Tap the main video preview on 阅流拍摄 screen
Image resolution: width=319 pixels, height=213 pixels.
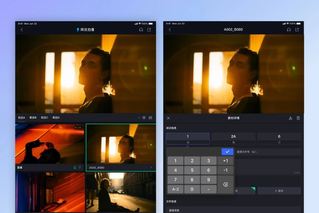coord(86,74)
